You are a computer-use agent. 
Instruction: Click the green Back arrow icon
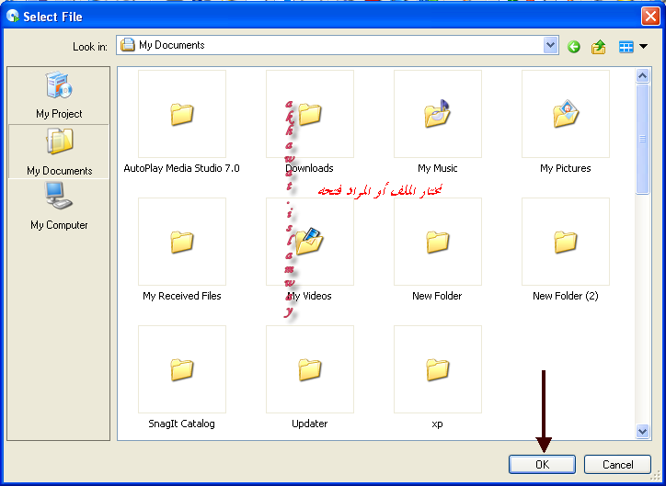573,46
